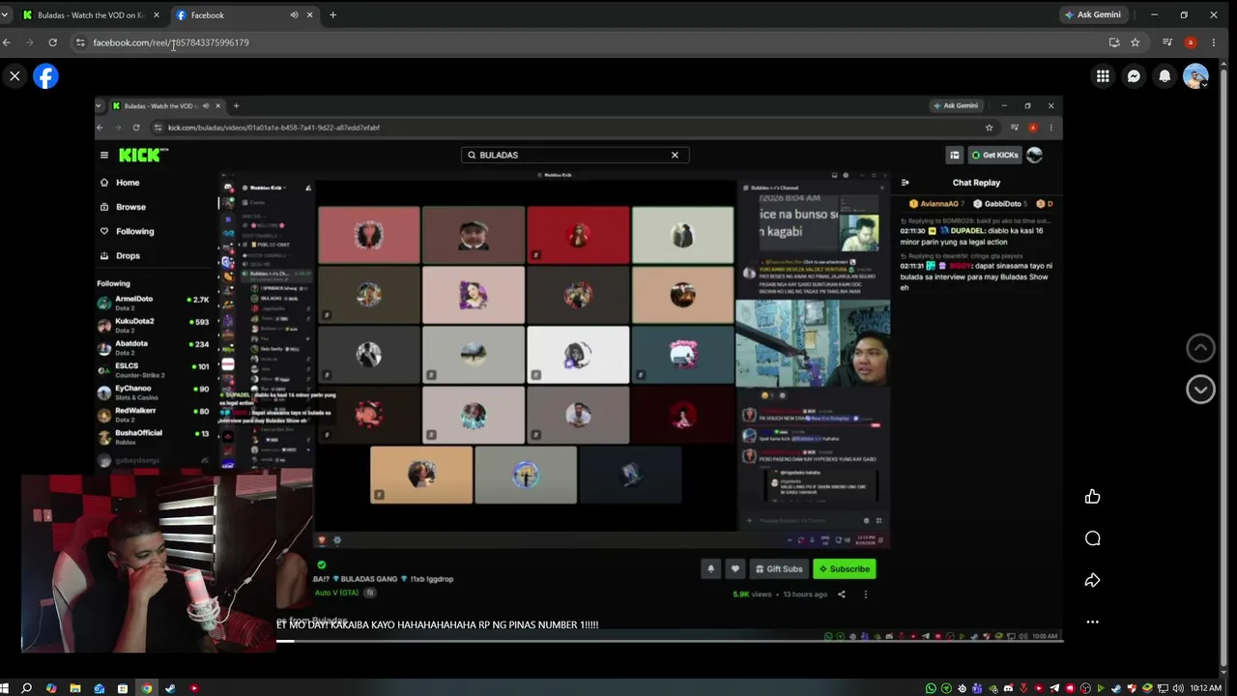
Task: Open Microsoft Store from the taskbar
Action: [123, 688]
